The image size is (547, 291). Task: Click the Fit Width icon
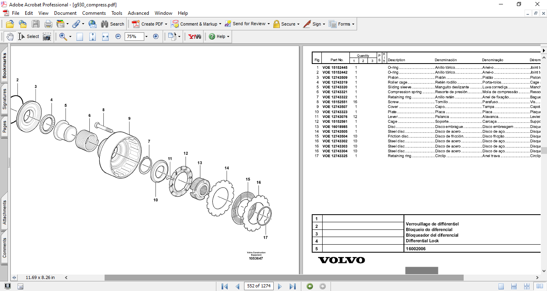[x=105, y=36]
